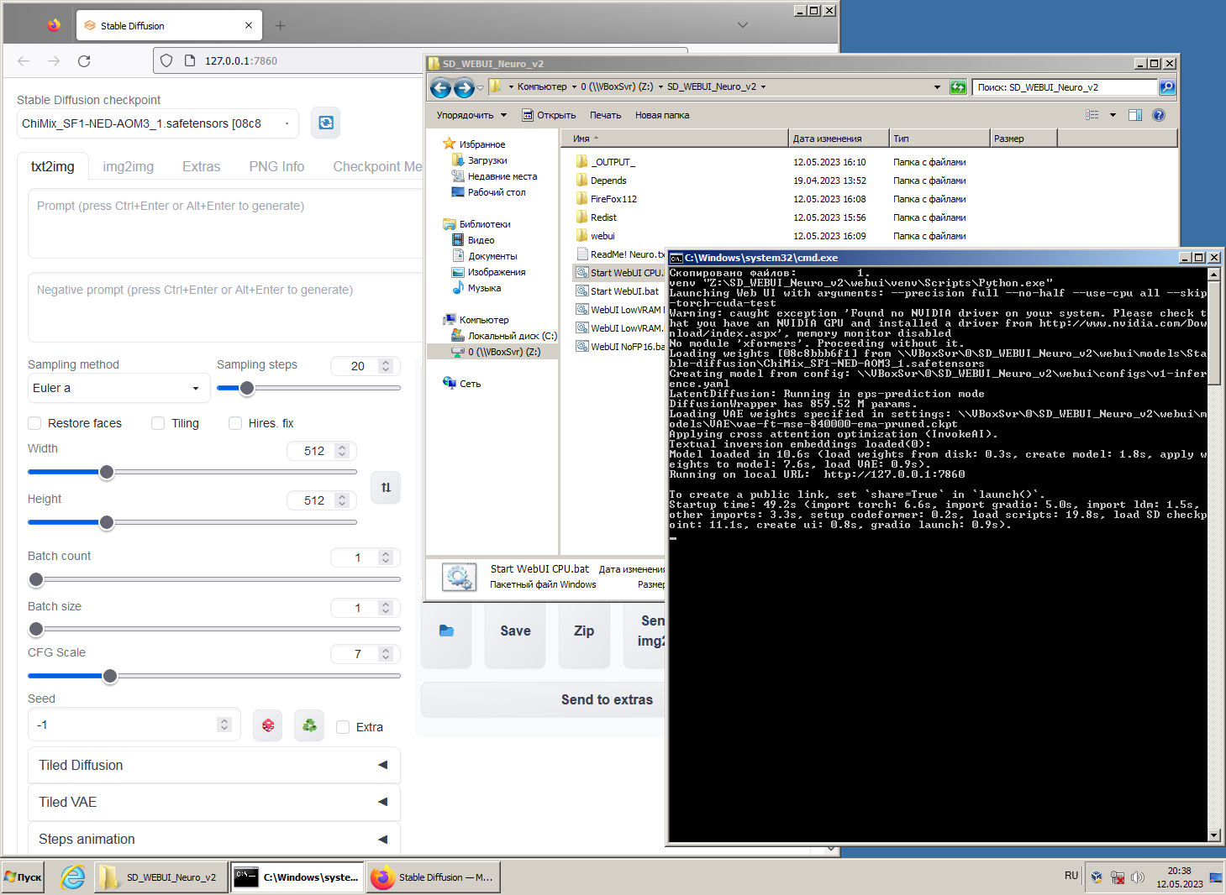Change the Explorer view mode icon

click(x=1092, y=115)
